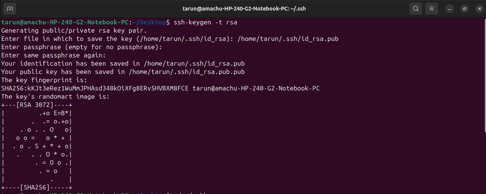Click the ~/Desktop path in prompt
The width and height of the screenshot is (486, 194).
tap(149, 23)
